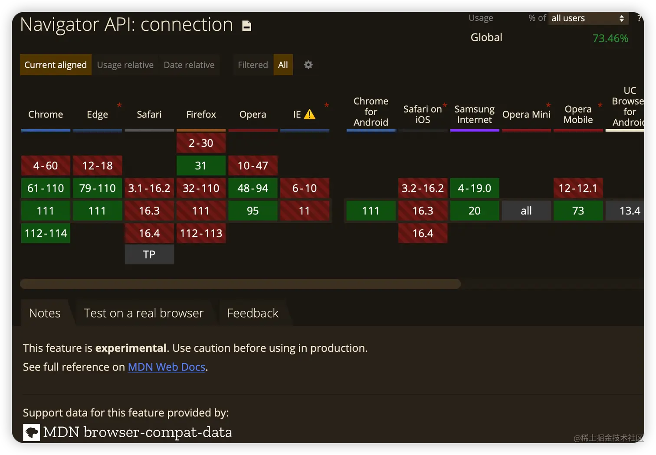Click the Samsung Internet header

point(475,114)
